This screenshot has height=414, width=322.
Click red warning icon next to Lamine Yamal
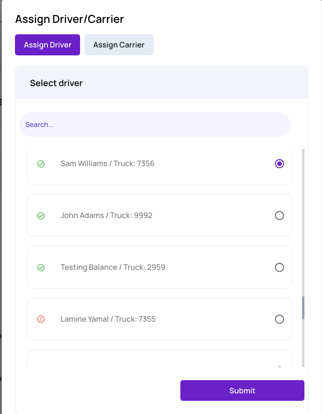click(41, 319)
